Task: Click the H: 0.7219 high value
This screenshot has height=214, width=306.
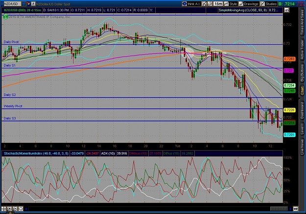Action: (94, 10)
